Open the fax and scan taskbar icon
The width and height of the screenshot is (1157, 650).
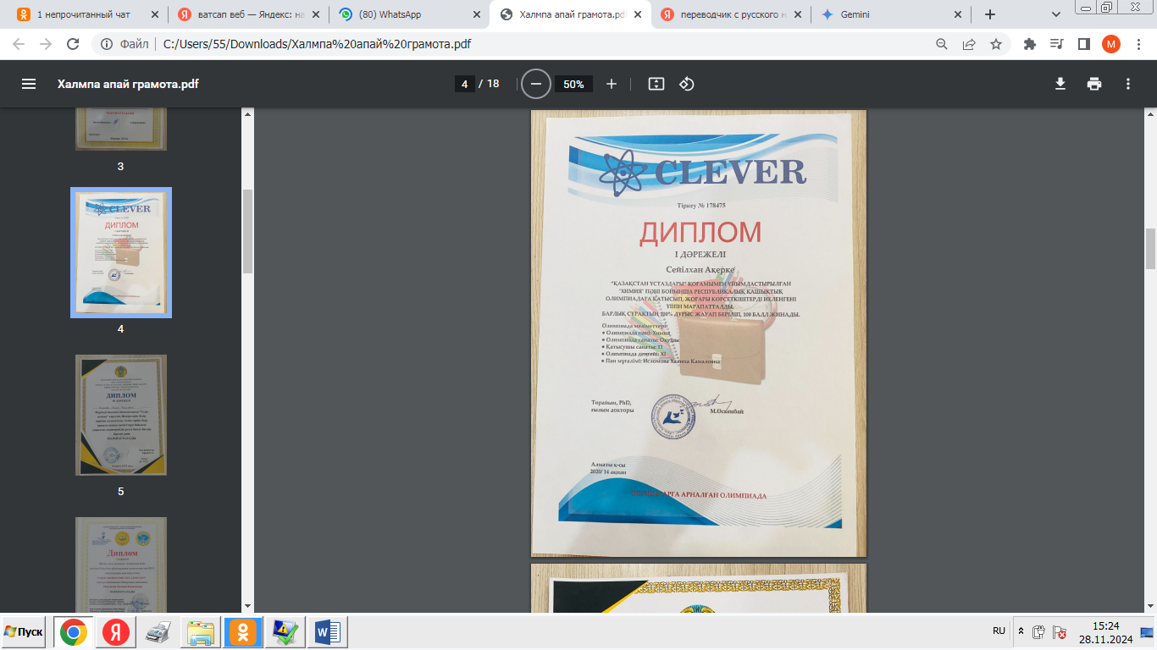(x=158, y=632)
